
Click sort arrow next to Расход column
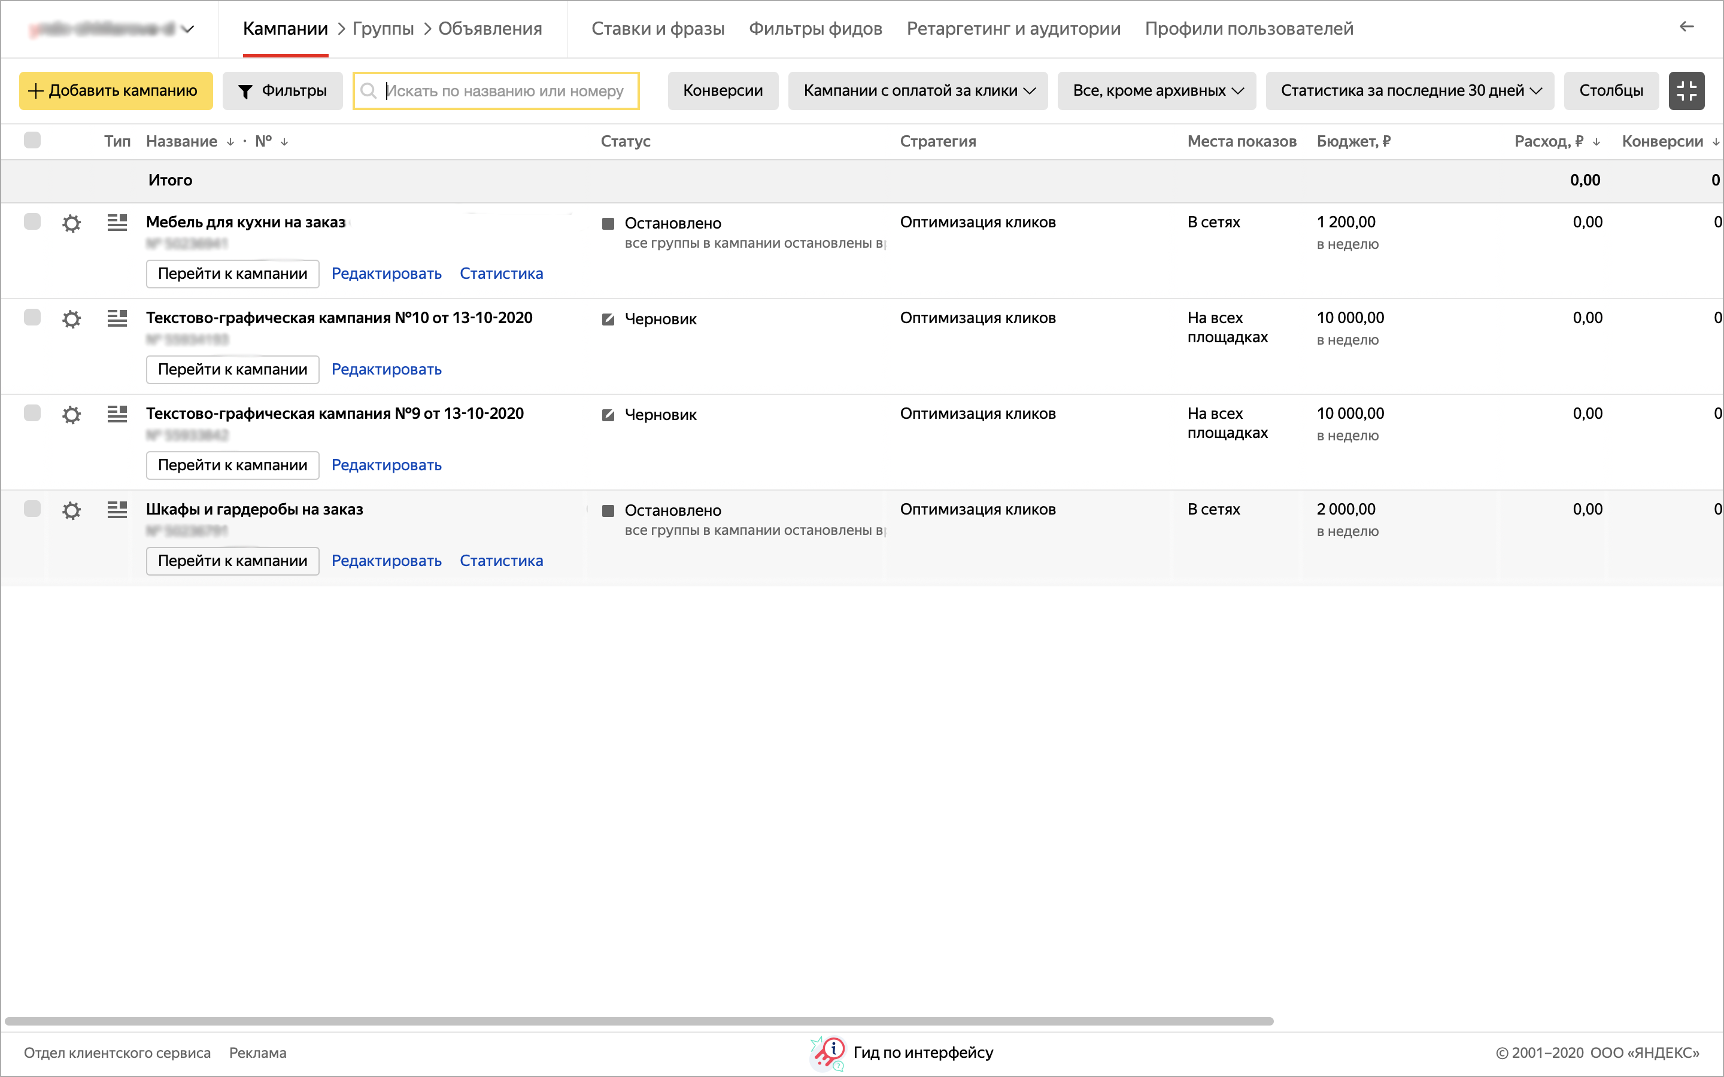pos(1596,142)
